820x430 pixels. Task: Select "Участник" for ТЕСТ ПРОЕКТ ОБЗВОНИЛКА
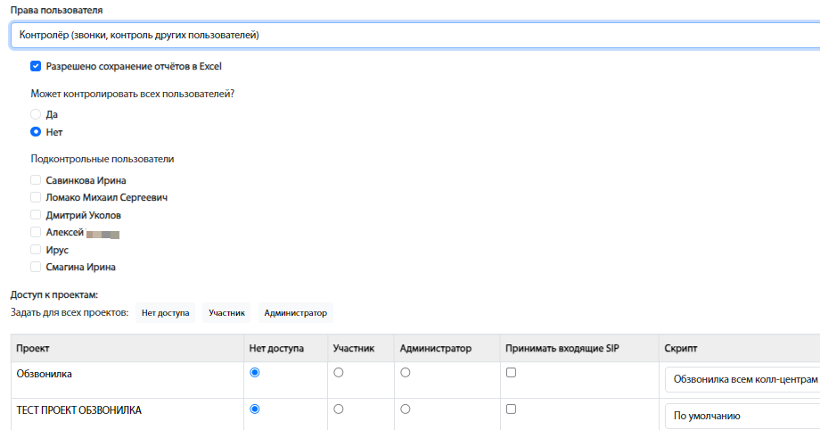(x=338, y=409)
